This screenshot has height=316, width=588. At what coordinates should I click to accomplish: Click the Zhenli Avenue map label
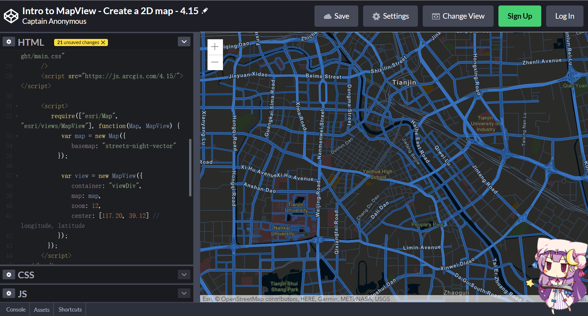point(542,61)
